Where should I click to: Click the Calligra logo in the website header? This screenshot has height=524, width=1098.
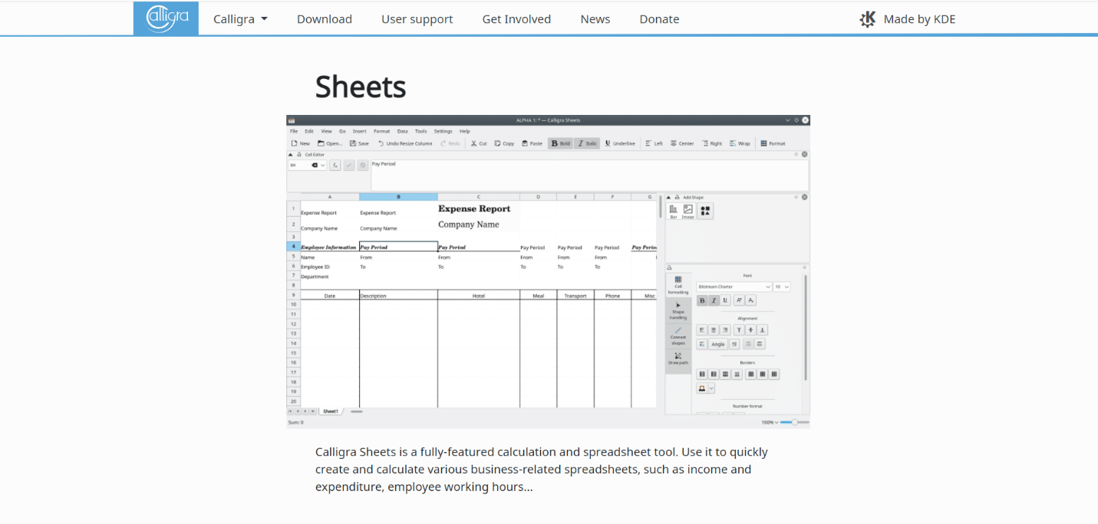(166, 18)
